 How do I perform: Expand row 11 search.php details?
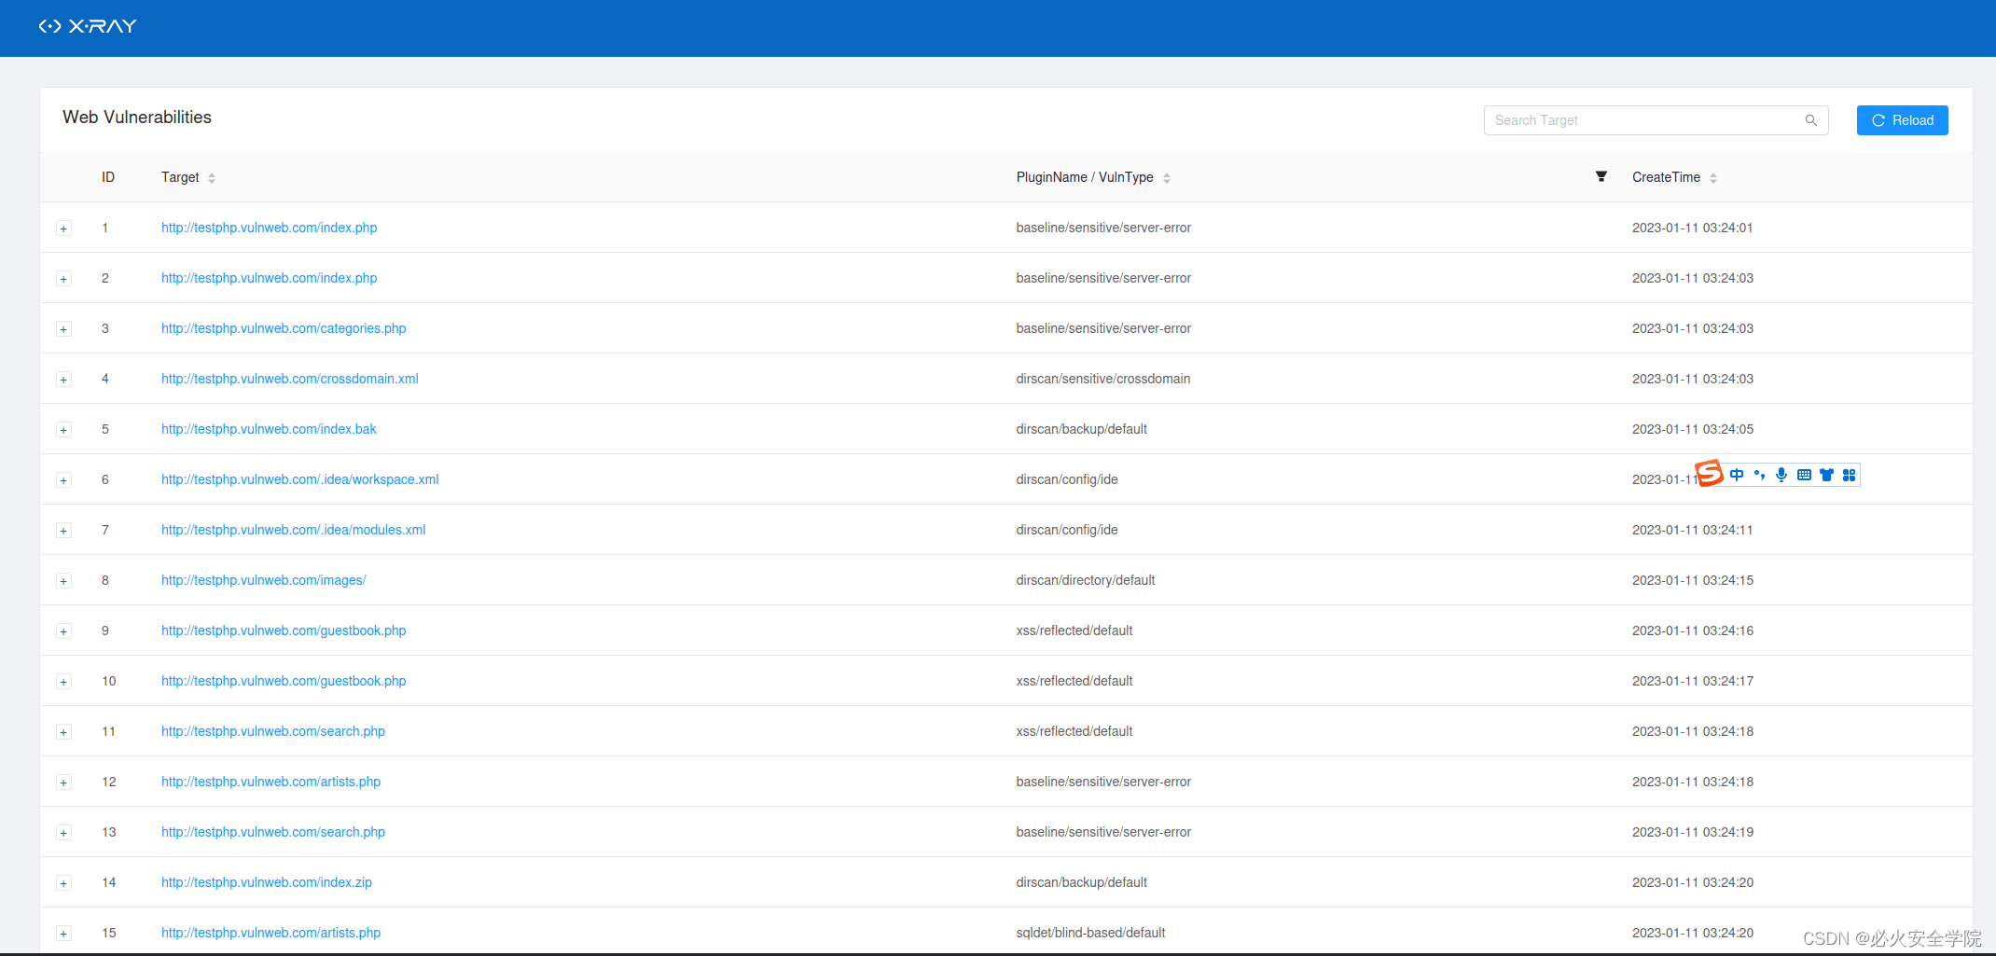tap(63, 732)
